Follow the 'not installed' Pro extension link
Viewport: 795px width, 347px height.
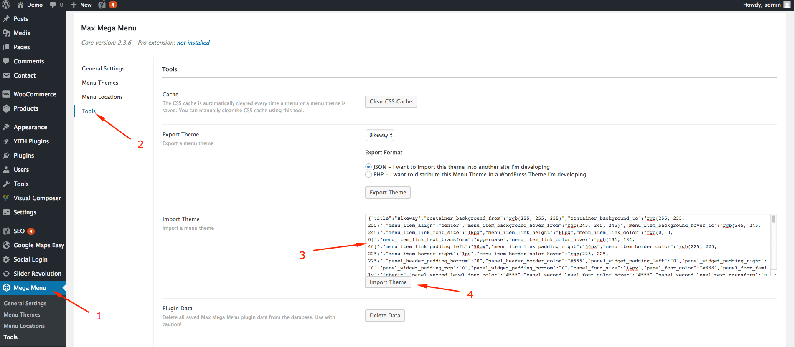(x=193, y=43)
